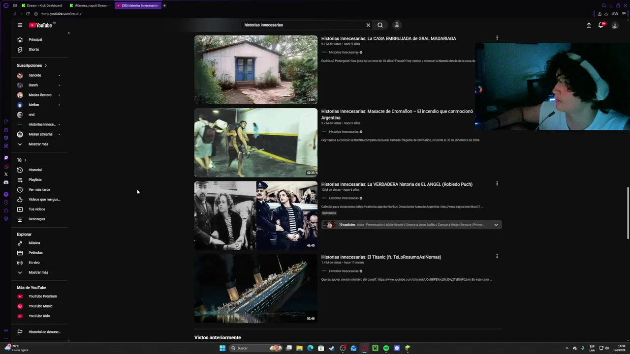The width and height of the screenshot is (630, 354).
Task: Open the Dareh subscription channel
Action: coord(39,85)
